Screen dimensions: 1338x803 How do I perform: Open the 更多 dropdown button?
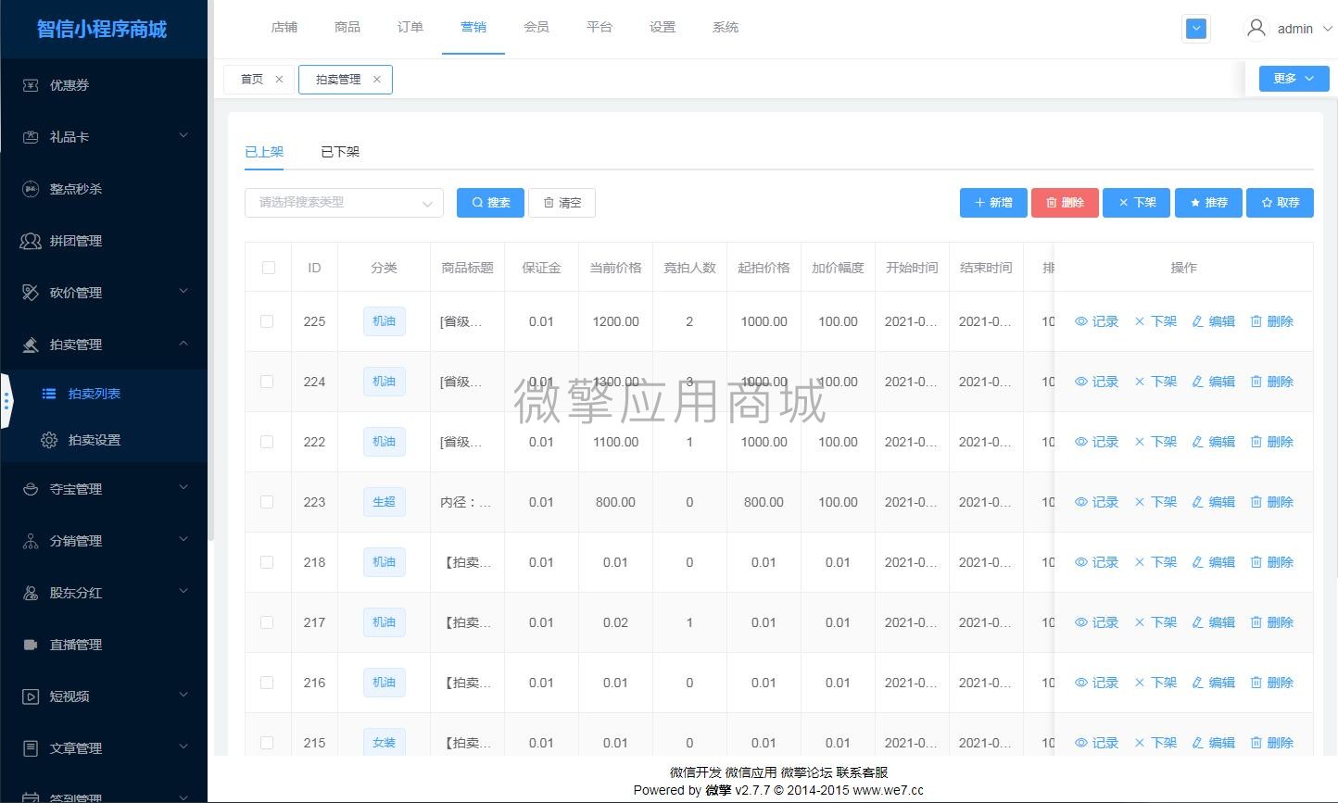[1294, 79]
